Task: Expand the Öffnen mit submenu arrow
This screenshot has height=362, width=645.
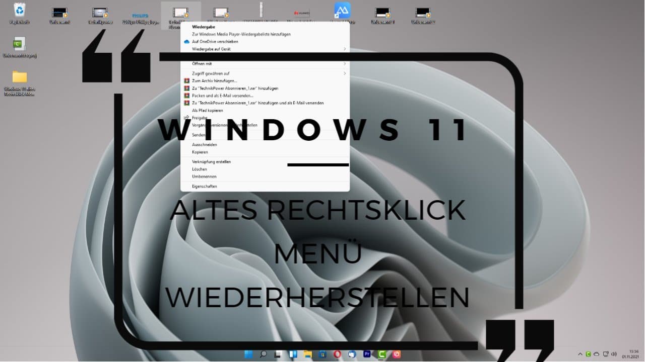Action: (345, 64)
